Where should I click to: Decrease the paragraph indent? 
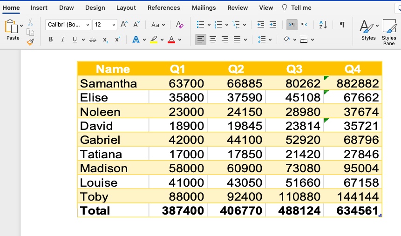[x=261, y=25]
